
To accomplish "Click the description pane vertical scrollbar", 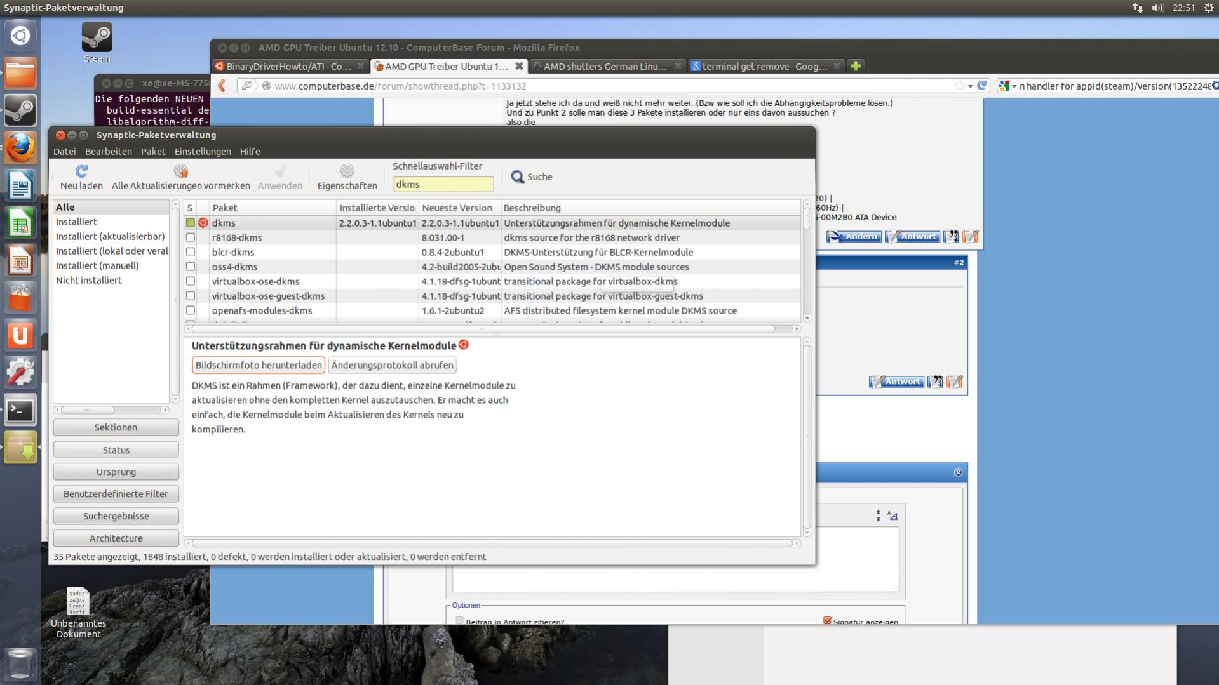I will (x=807, y=438).
